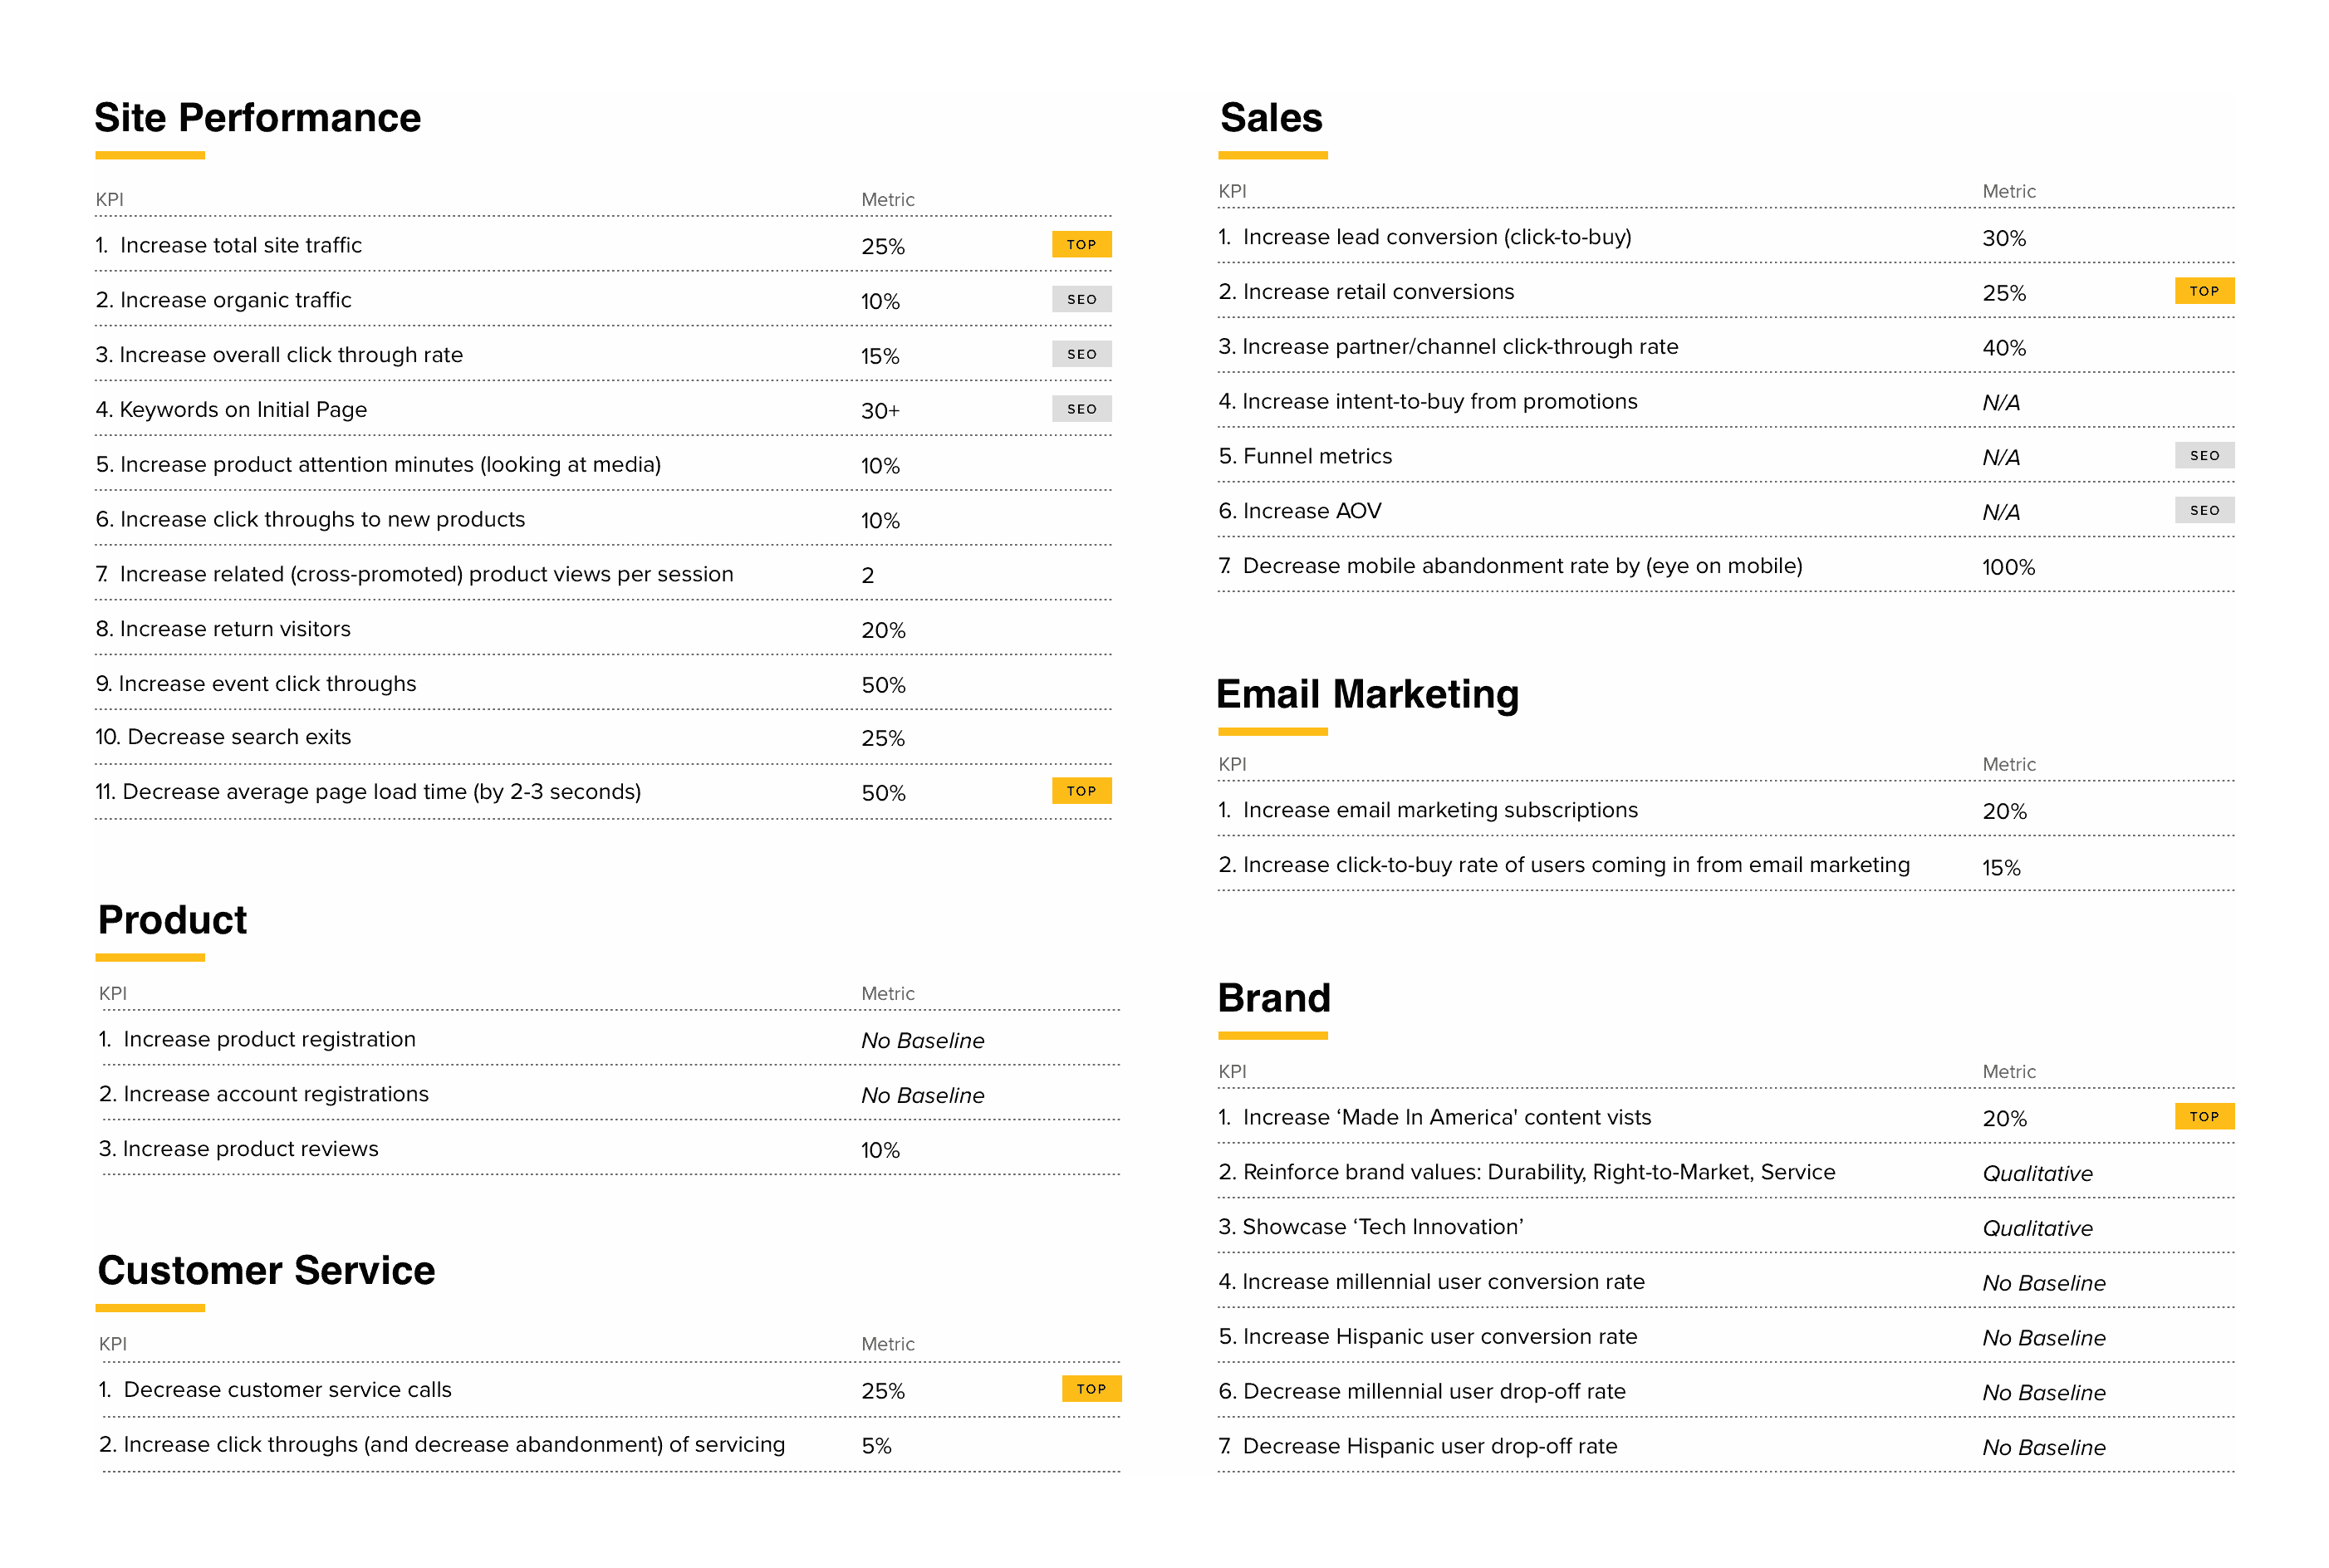Click the SEO badge beside Funnel metrics
Screen dimensions: 2329x1568
coord(2203,456)
